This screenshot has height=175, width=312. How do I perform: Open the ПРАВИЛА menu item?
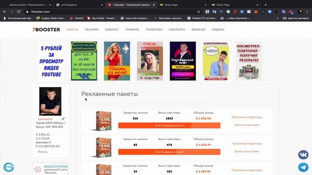(x=132, y=30)
